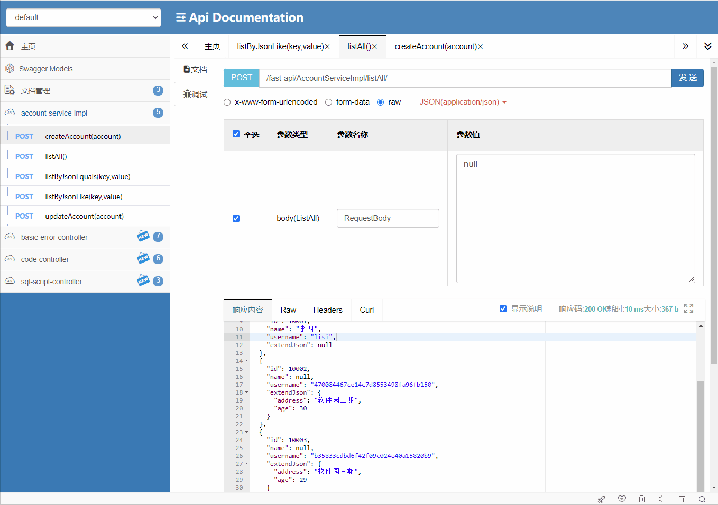Click the NEW badge on sql-script-controller
Screen dimensions: 718x505
[x=143, y=280]
